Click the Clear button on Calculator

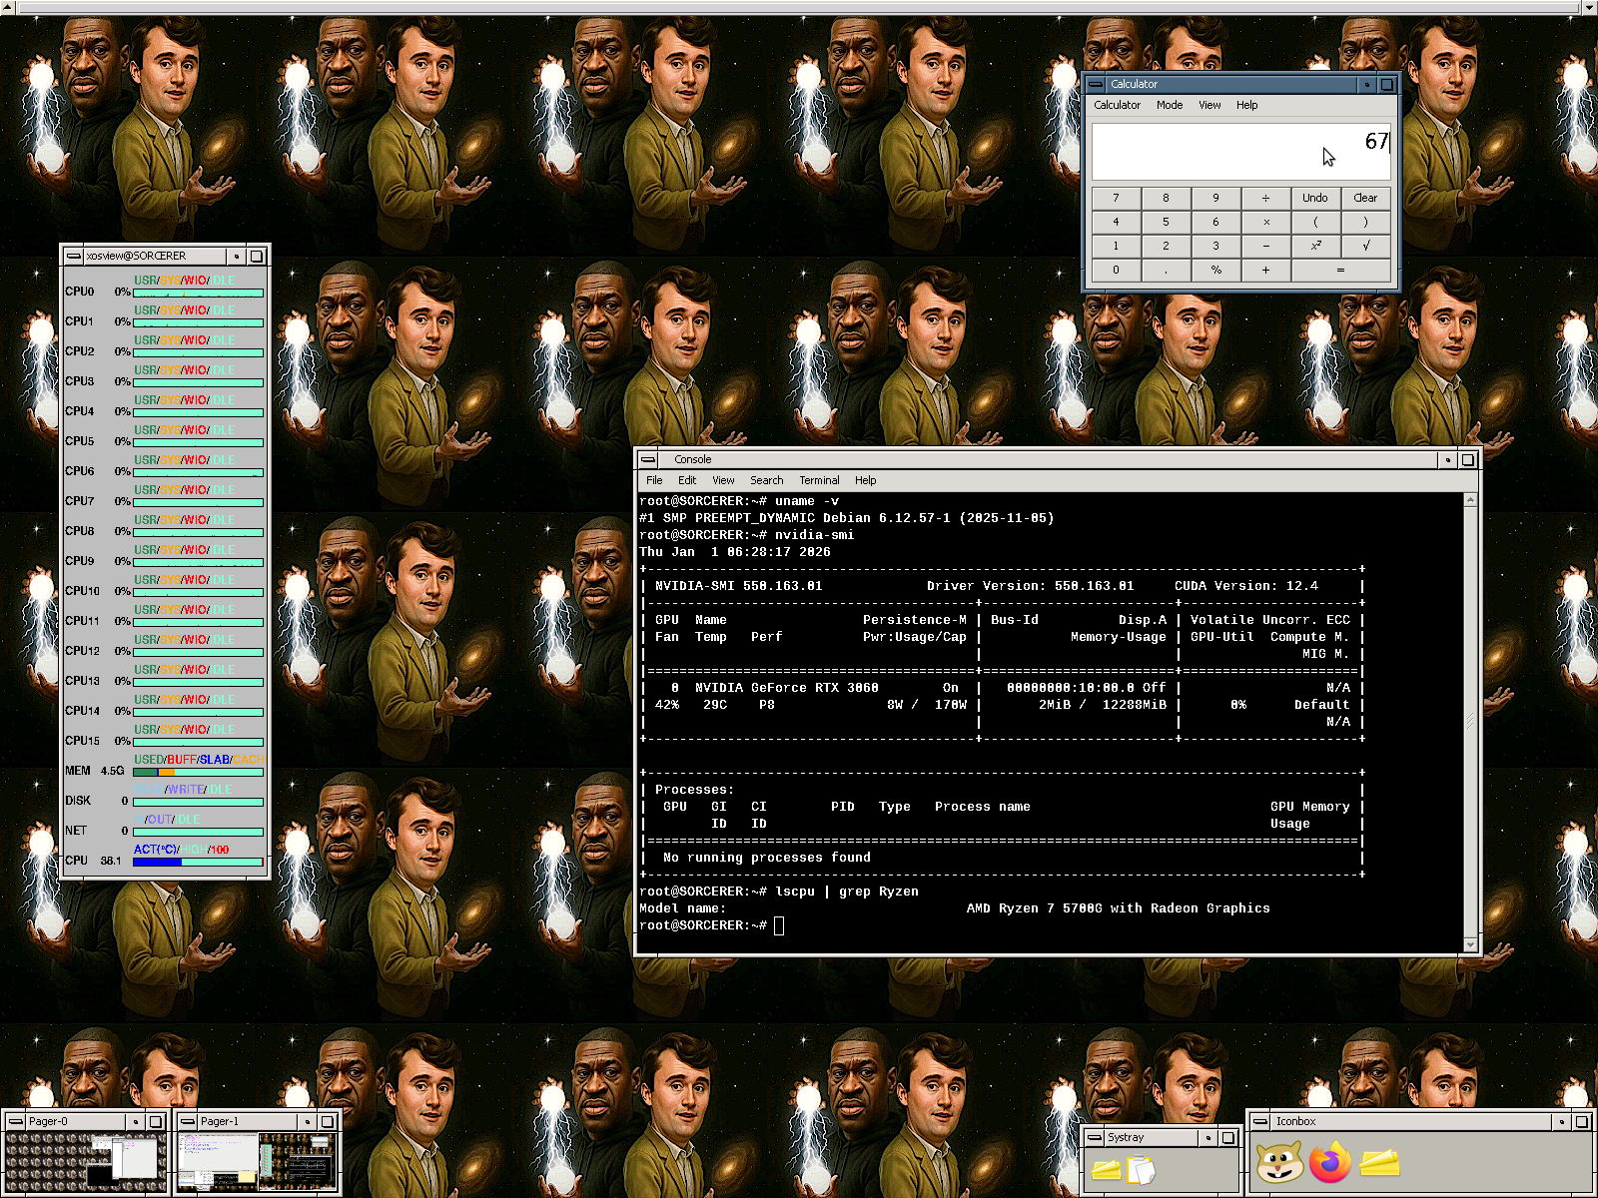(1365, 198)
